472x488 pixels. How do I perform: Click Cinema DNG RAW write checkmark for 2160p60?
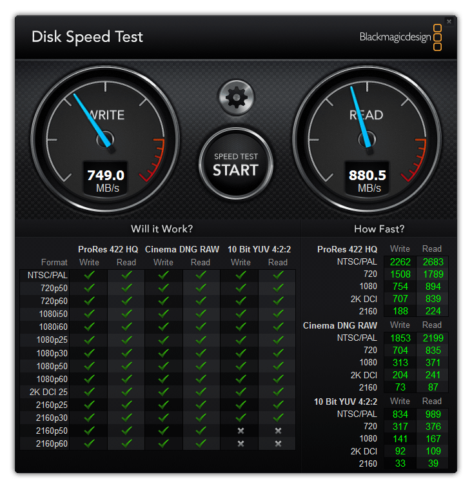(164, 443)
